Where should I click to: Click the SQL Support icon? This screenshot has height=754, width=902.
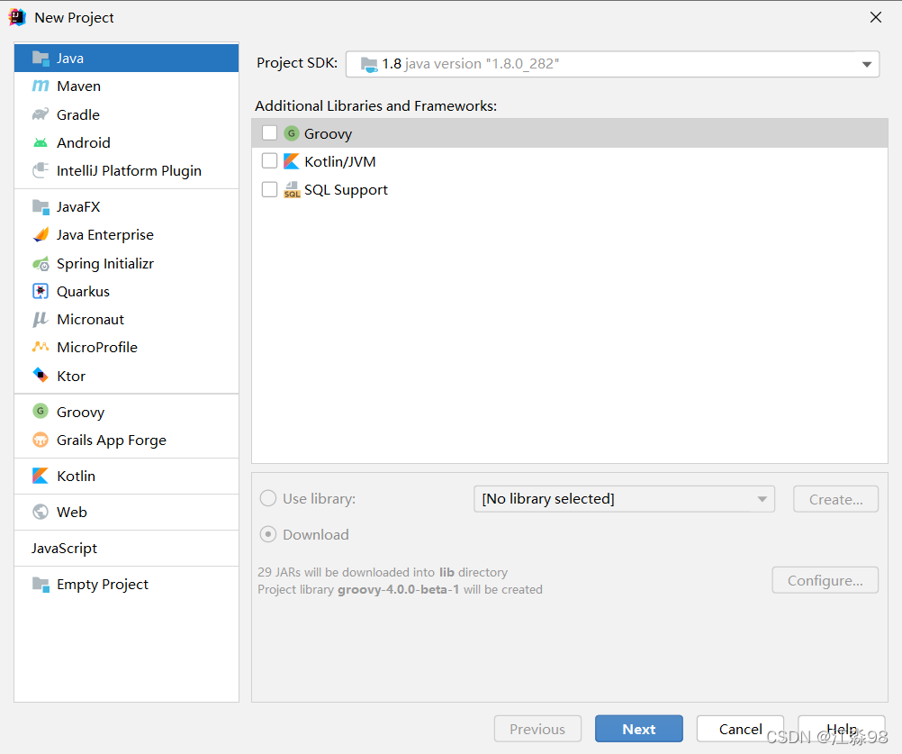[x=292, y=189]
